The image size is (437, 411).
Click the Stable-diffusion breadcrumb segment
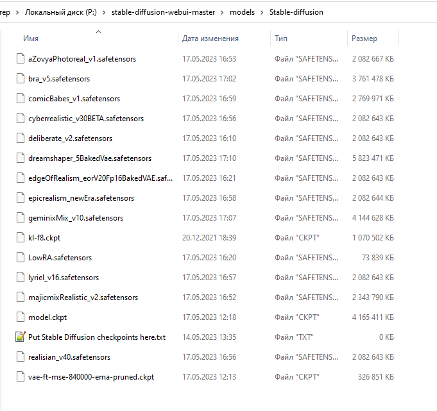(x=296, y=12)
